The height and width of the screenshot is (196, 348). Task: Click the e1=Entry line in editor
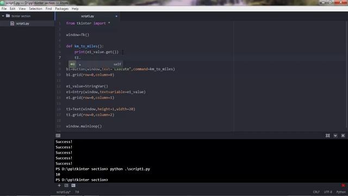[106, 92]
